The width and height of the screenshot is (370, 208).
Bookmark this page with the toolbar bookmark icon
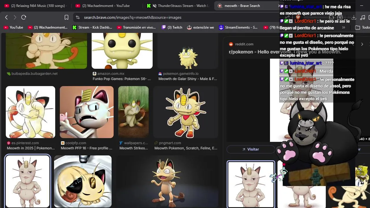[66, 17]
